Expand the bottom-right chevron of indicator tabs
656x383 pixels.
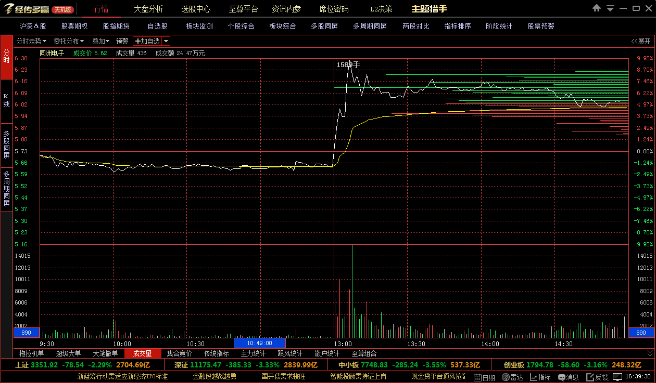(x=649, y=353)
